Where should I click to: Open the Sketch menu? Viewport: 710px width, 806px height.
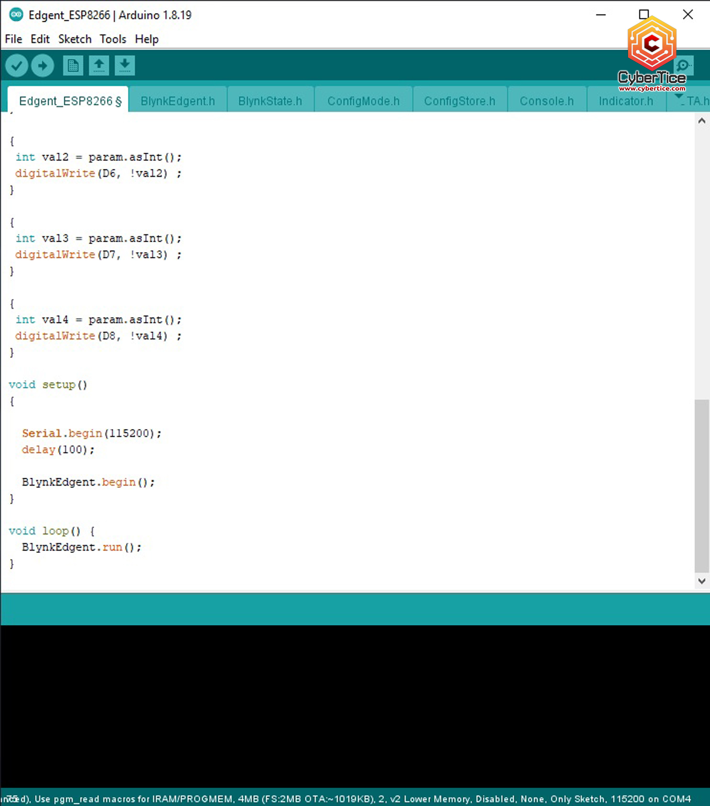point(75,39)
